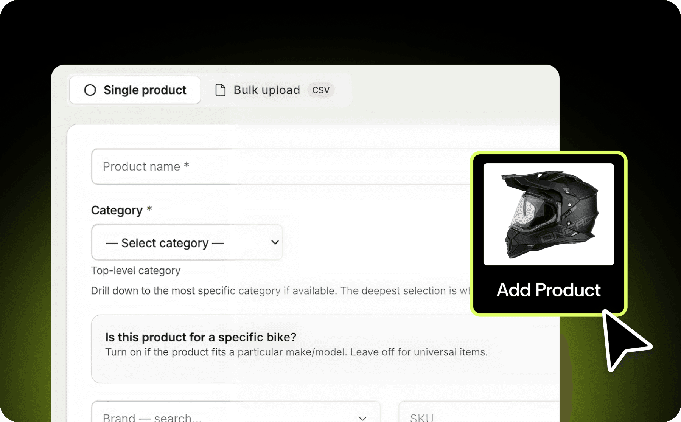Click into the Product name field
This screenshot has height=422, width=681.
click(281, 166)
